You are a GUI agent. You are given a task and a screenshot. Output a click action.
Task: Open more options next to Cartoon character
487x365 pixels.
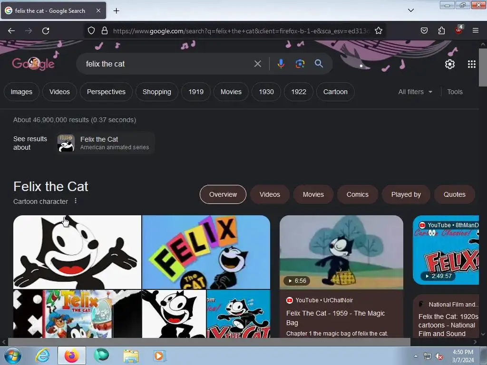pyautogui.click(x=76, y=201)
